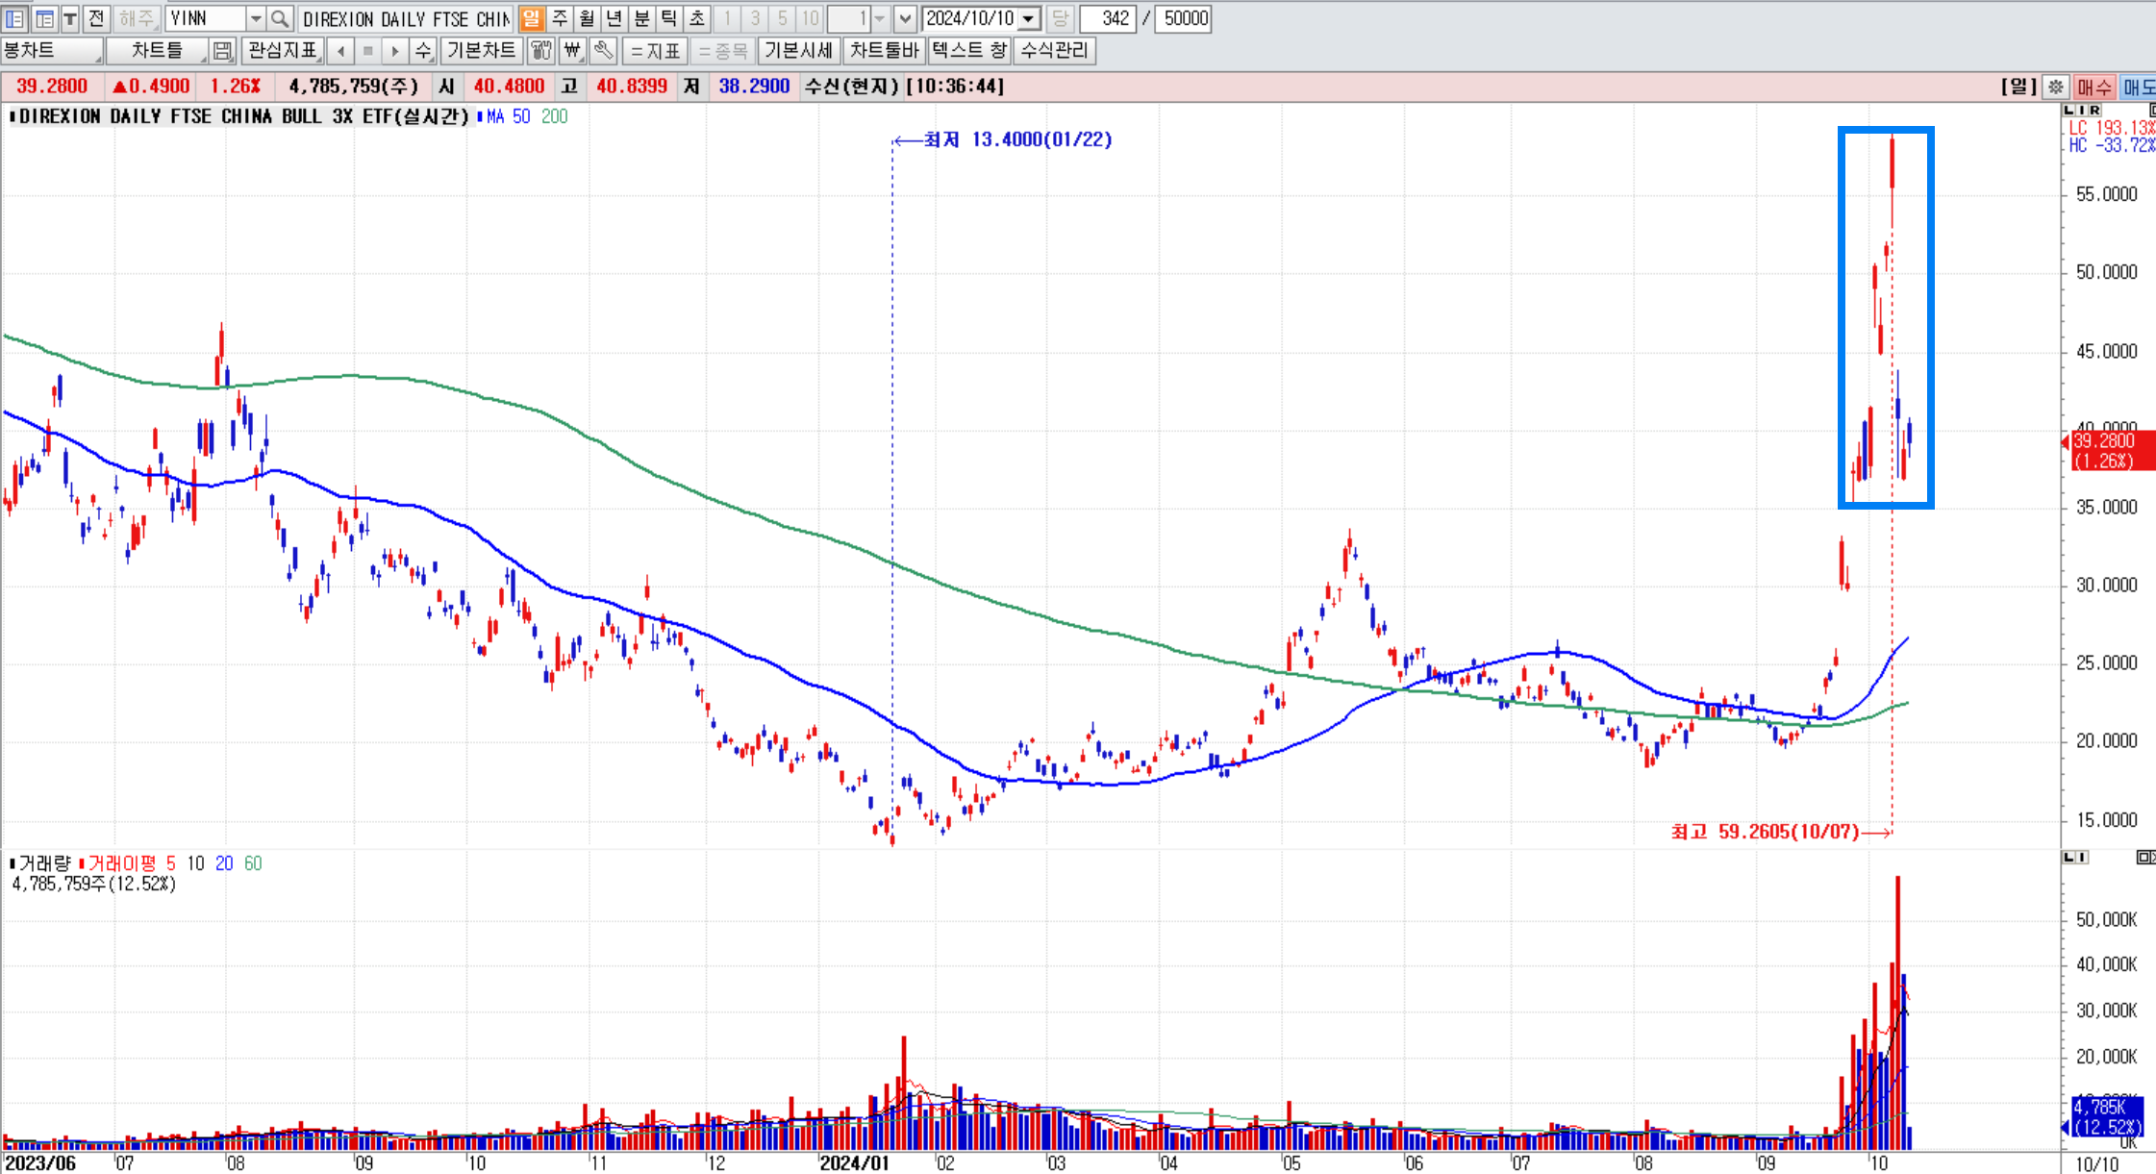Click the bold T text icon
This screenshot has width=2156, height=1174.
click(70, 18)
